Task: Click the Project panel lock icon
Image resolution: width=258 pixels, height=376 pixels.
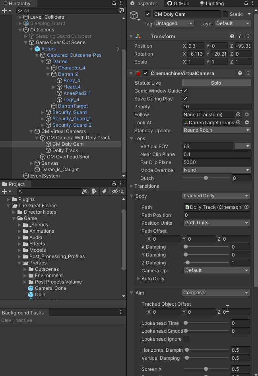Action: (114, 184)
